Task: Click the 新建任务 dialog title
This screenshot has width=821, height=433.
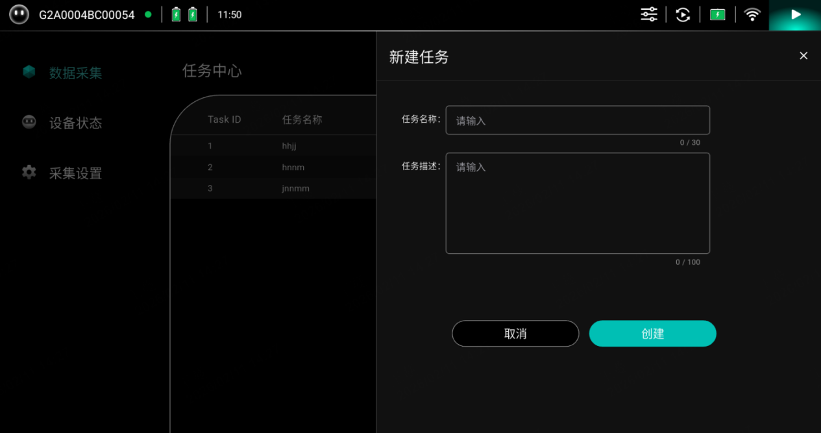Action: 419,57
